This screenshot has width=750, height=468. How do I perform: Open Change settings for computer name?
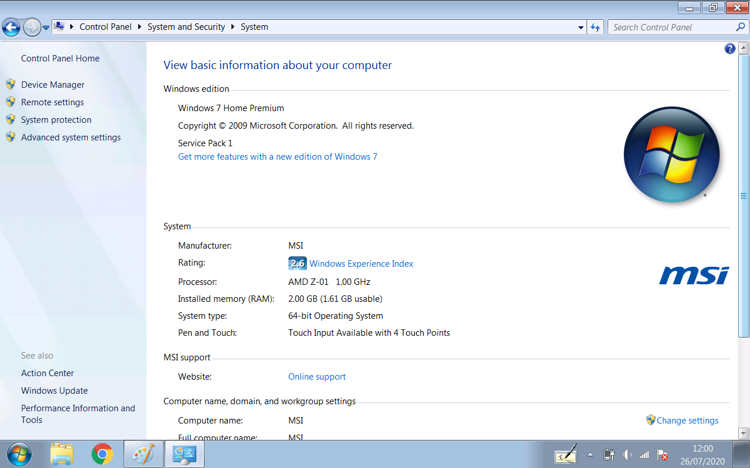pos(687,420)
